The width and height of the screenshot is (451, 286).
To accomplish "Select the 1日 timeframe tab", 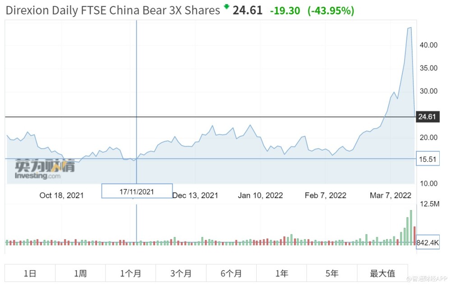I will [30, 273].
